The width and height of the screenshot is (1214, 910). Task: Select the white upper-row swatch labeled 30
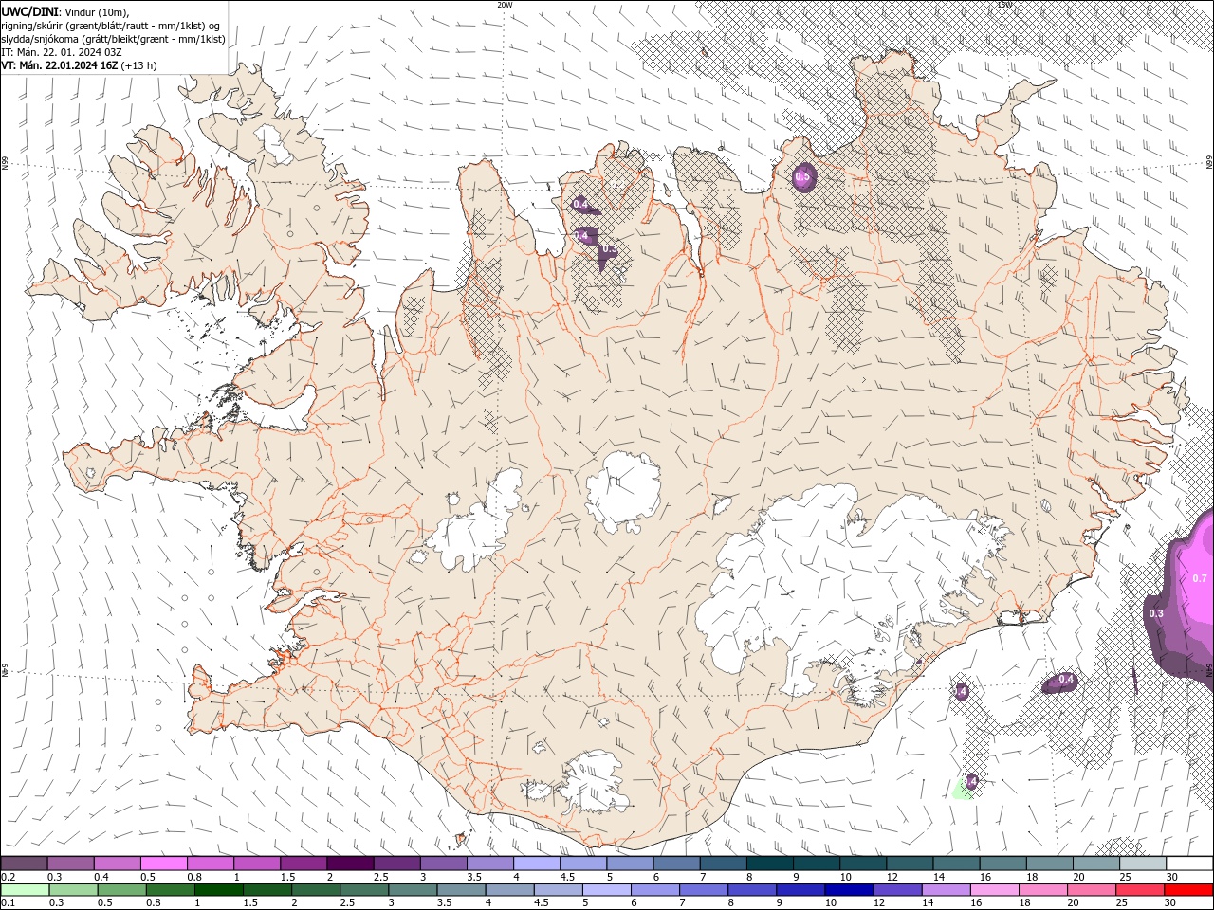point(1189,864)
